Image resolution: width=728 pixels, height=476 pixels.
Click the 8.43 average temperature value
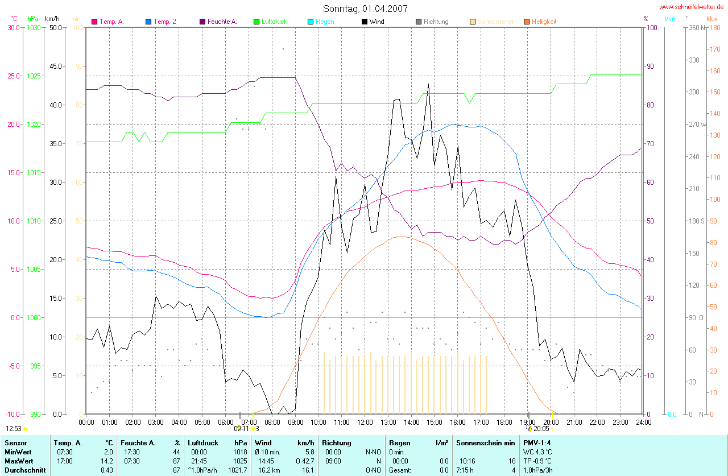pyautogui.click(x=108, y=470)
